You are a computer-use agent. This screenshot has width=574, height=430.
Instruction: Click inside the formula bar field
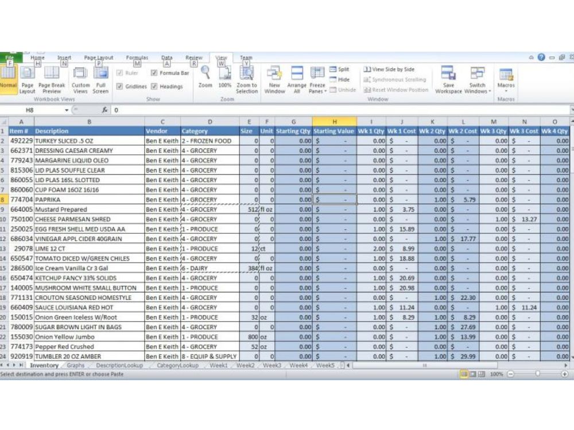[x=340, y=110]
